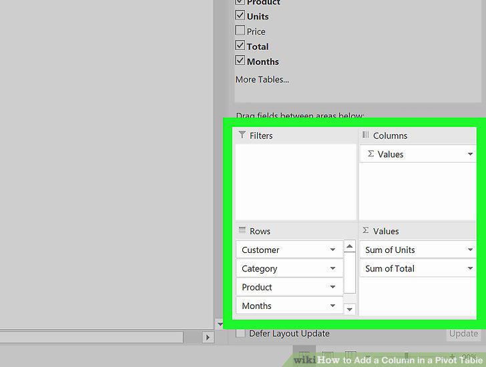Image resolution: width=486 pixels, height=367 pixels.
Task: Open the Months row field dropdown
Action: (x=332, y=306)
